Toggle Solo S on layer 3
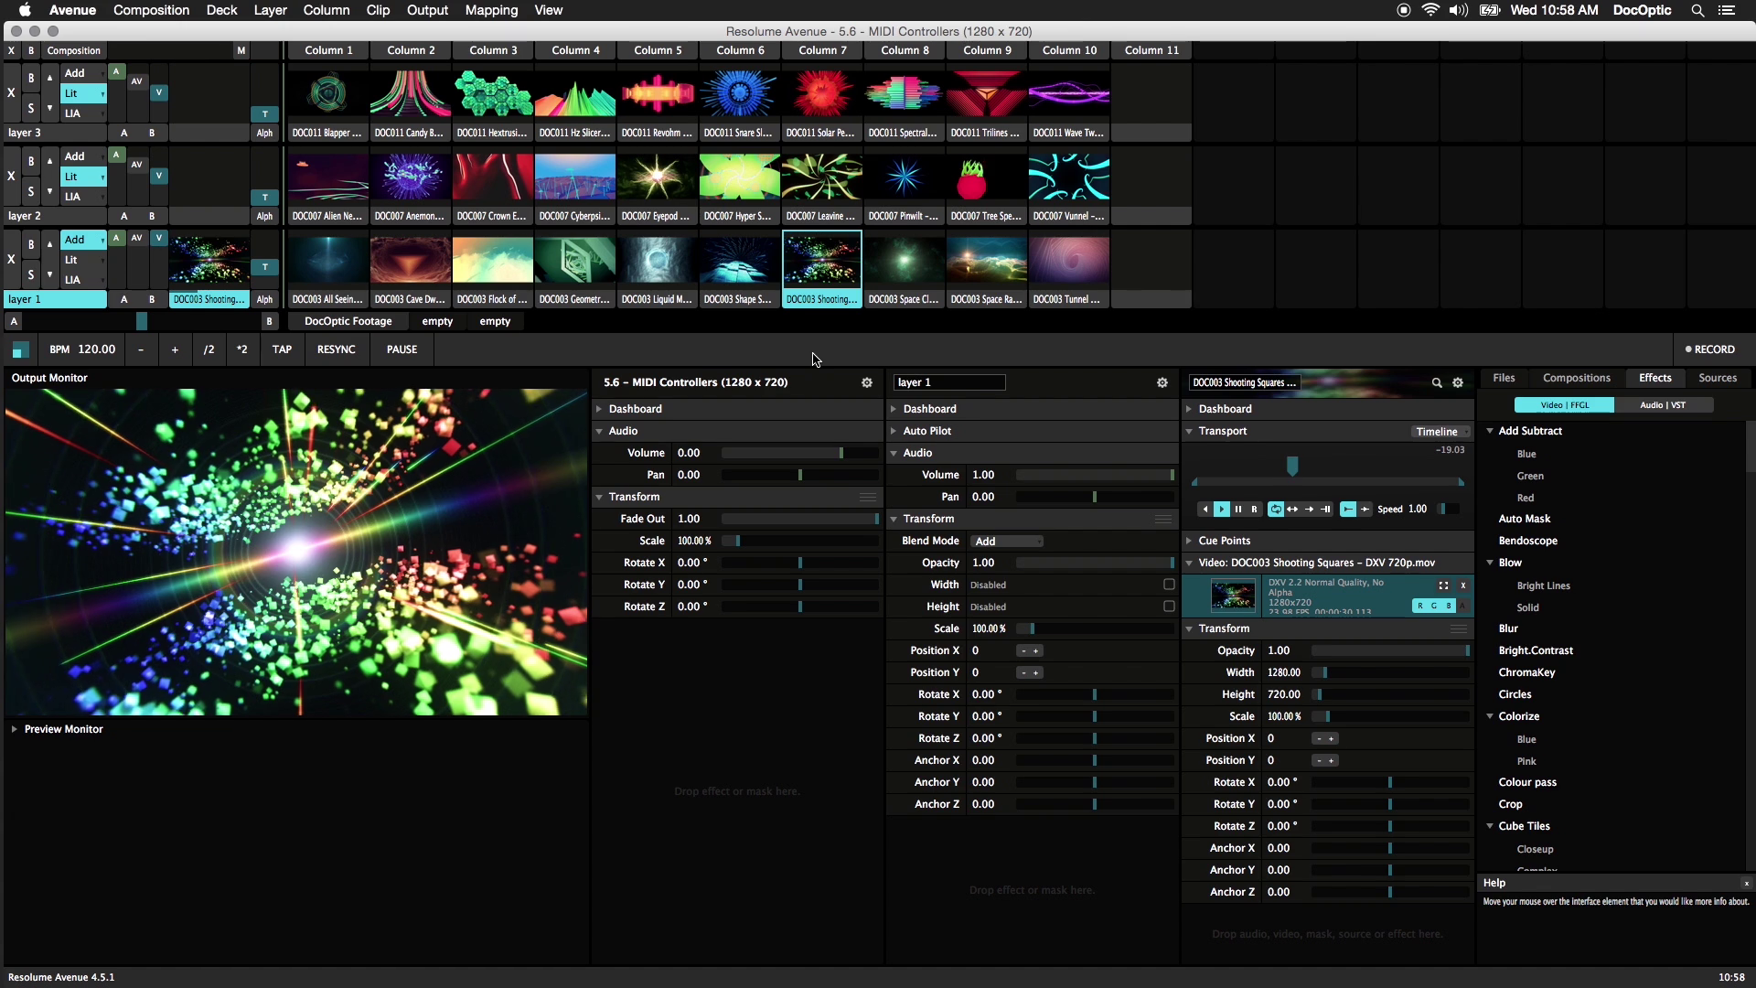The width and height of the screenshot is (1756, 988). 31,108
